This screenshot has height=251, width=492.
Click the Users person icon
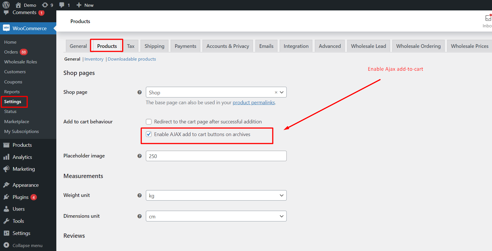pyautogui.click(x=6, y=209)
